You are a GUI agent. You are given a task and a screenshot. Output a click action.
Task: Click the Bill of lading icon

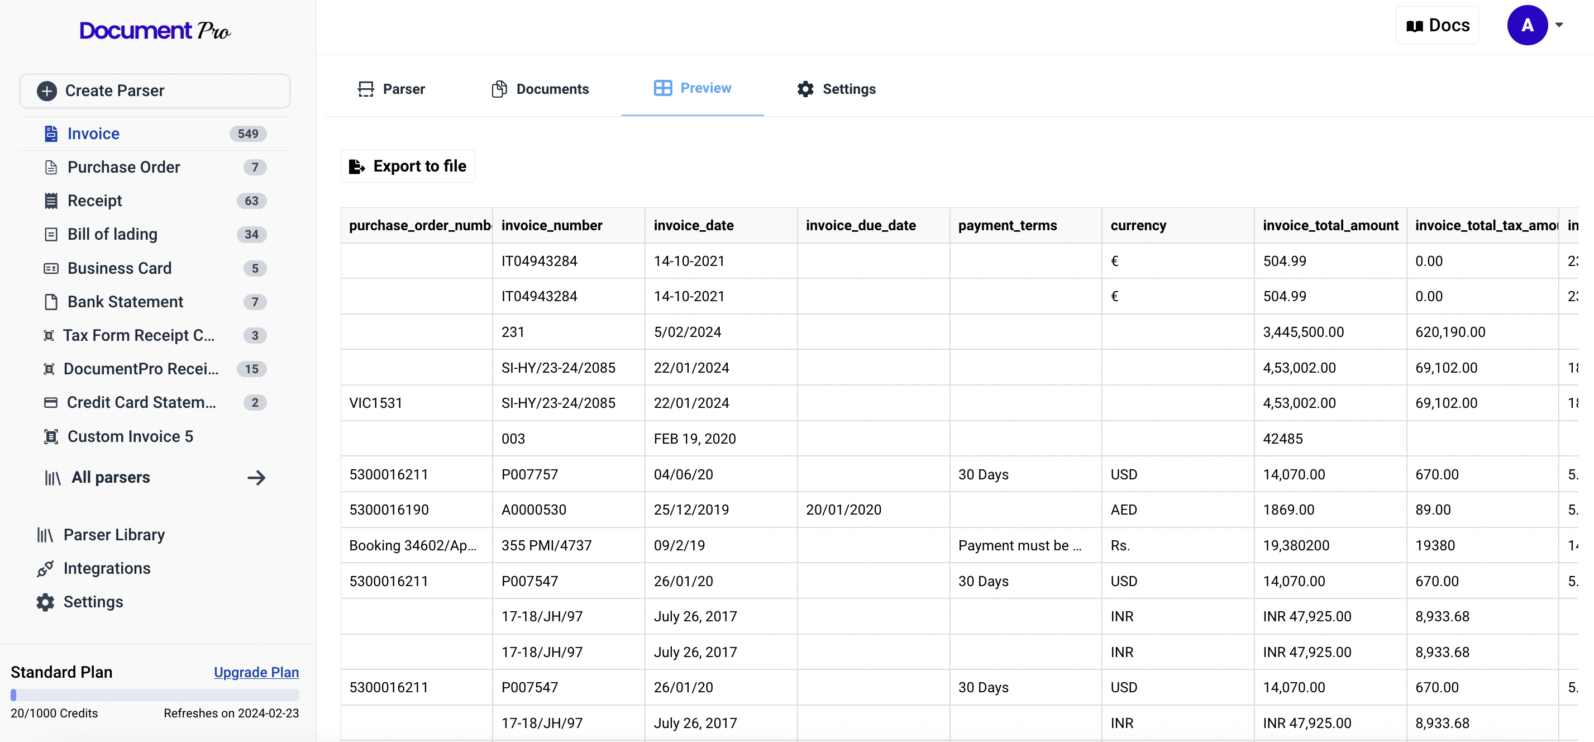click(51, 235)
